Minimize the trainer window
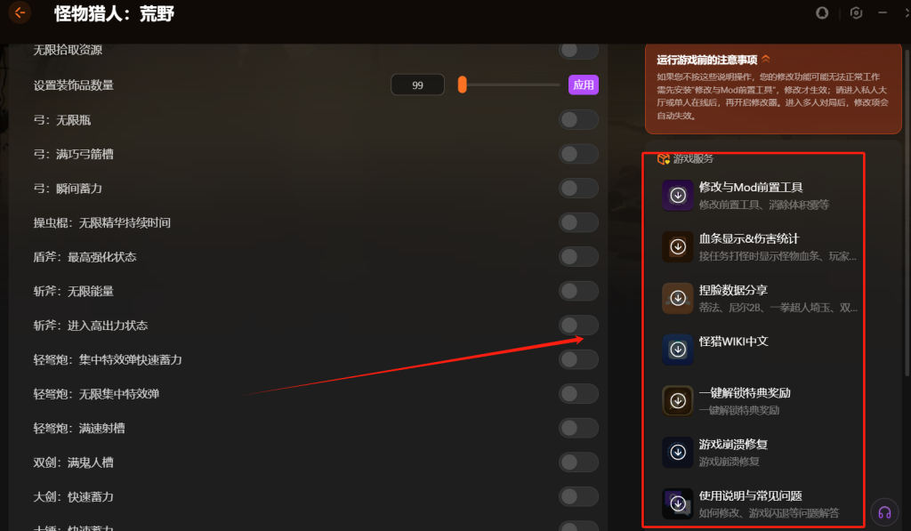The image size is (911, 531). click(883, 12)
